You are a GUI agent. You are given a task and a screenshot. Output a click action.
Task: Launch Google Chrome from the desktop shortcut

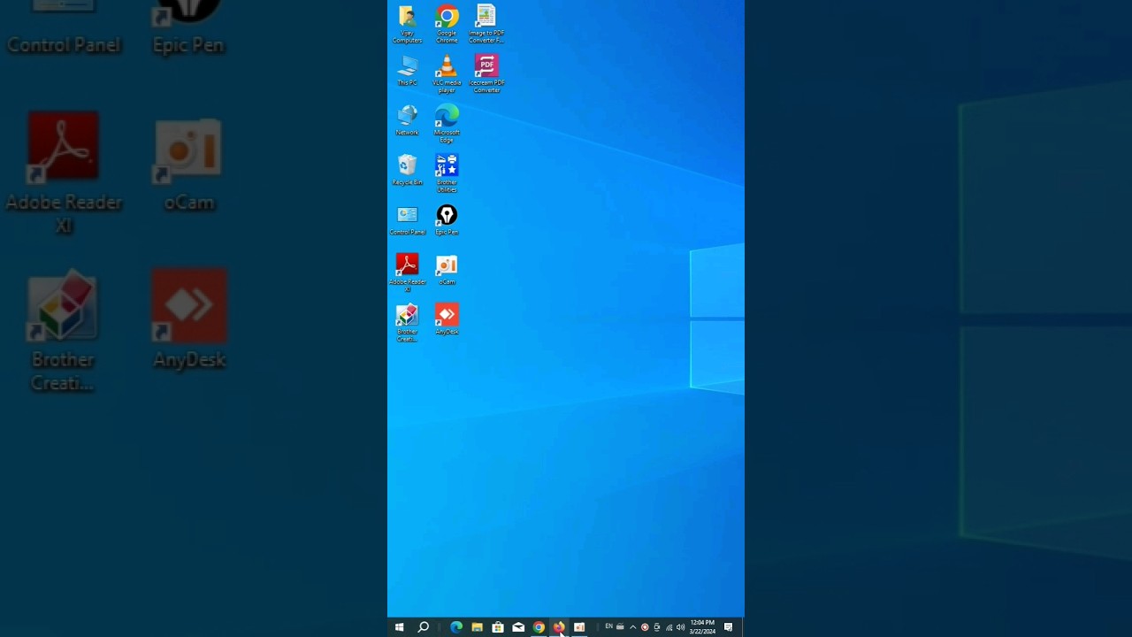coord(447,25)
